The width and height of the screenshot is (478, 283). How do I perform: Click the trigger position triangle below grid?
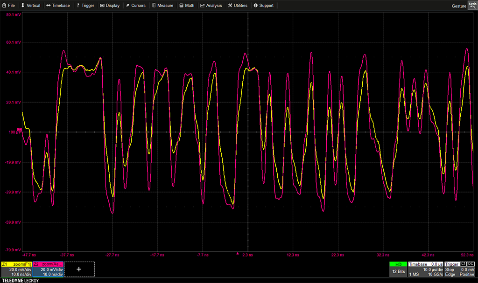(238, 254)
